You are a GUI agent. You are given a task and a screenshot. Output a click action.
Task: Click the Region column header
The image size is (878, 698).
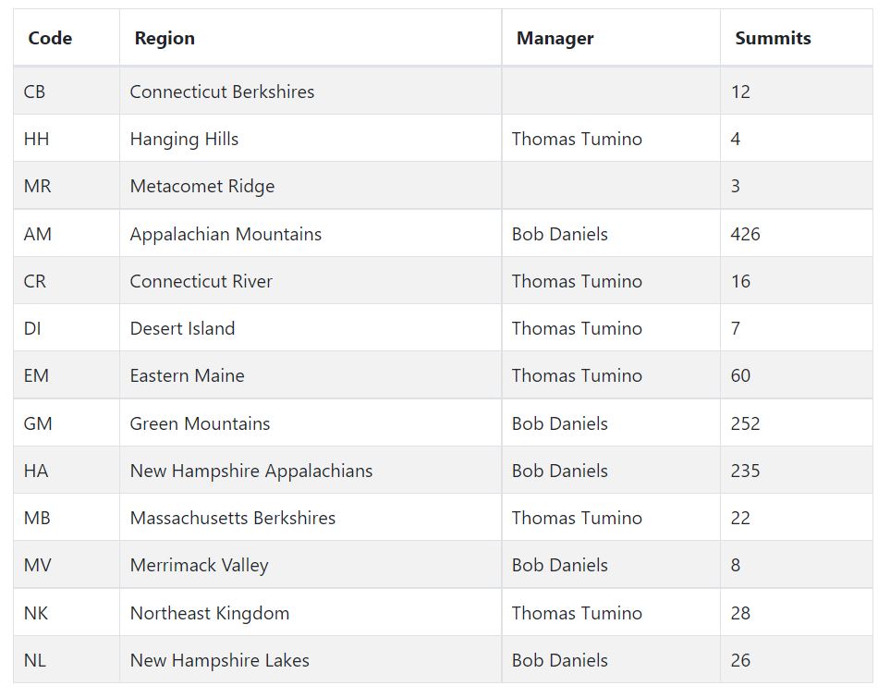pos(311,38)
